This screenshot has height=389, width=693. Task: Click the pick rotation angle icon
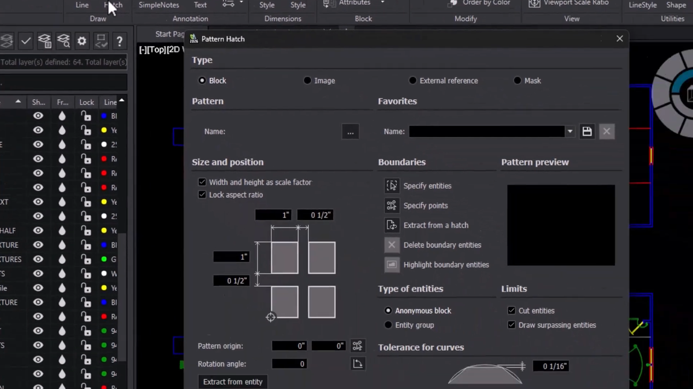pyautogui.click(x=357, y=364)
